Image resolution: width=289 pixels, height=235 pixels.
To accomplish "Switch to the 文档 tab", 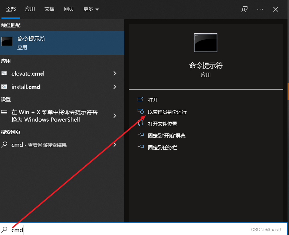I will (49, 9).
